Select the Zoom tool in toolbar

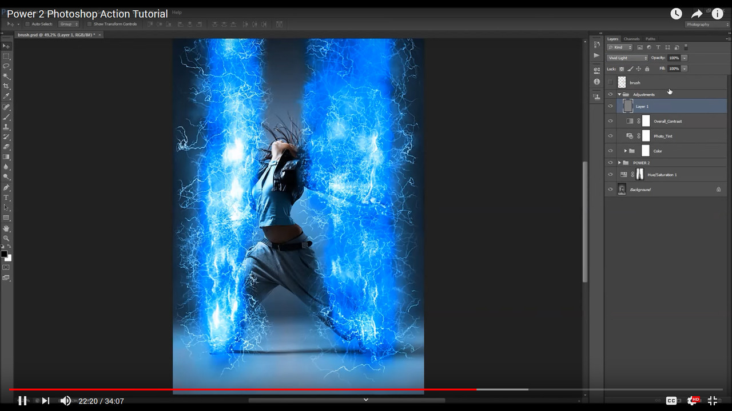6,238
